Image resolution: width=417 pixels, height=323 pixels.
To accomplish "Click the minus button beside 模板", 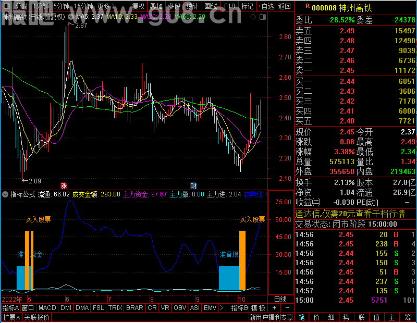I will pos(287,308).
